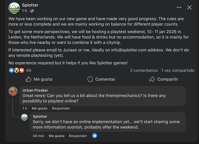This screenshot has height=144, width=199.
Task: Click the arrow Compartir share icon
Action: coord(152,79)
